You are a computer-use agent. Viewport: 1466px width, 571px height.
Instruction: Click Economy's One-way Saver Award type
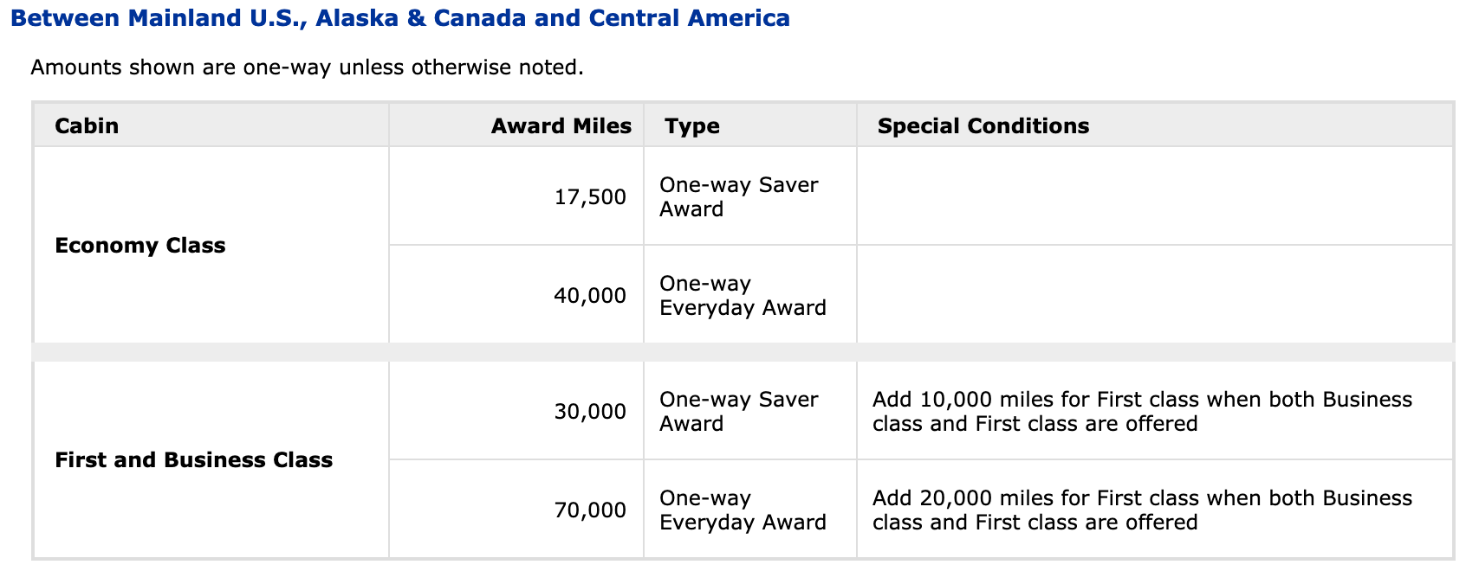(x=738, y=197)
